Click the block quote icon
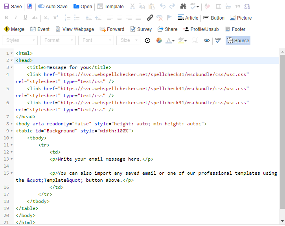This screenshot has height=226, width=285. tap(237, 7)
